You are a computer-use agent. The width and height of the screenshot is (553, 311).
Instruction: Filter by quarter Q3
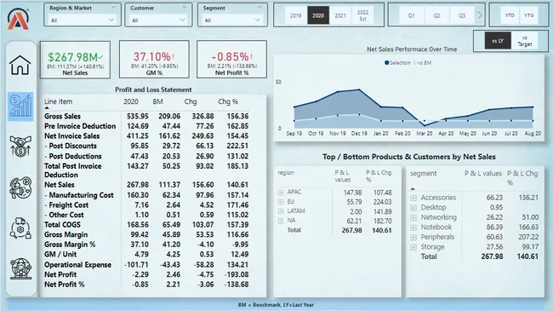(x=462, y=15)
